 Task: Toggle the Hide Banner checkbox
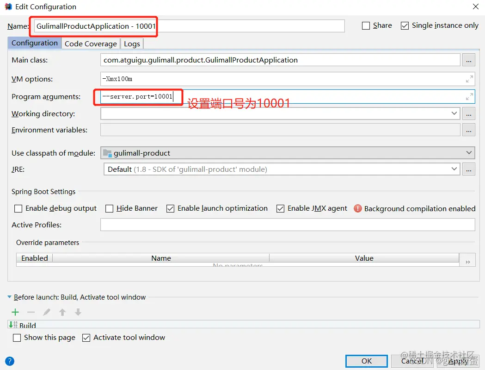[x=109, y=208]
